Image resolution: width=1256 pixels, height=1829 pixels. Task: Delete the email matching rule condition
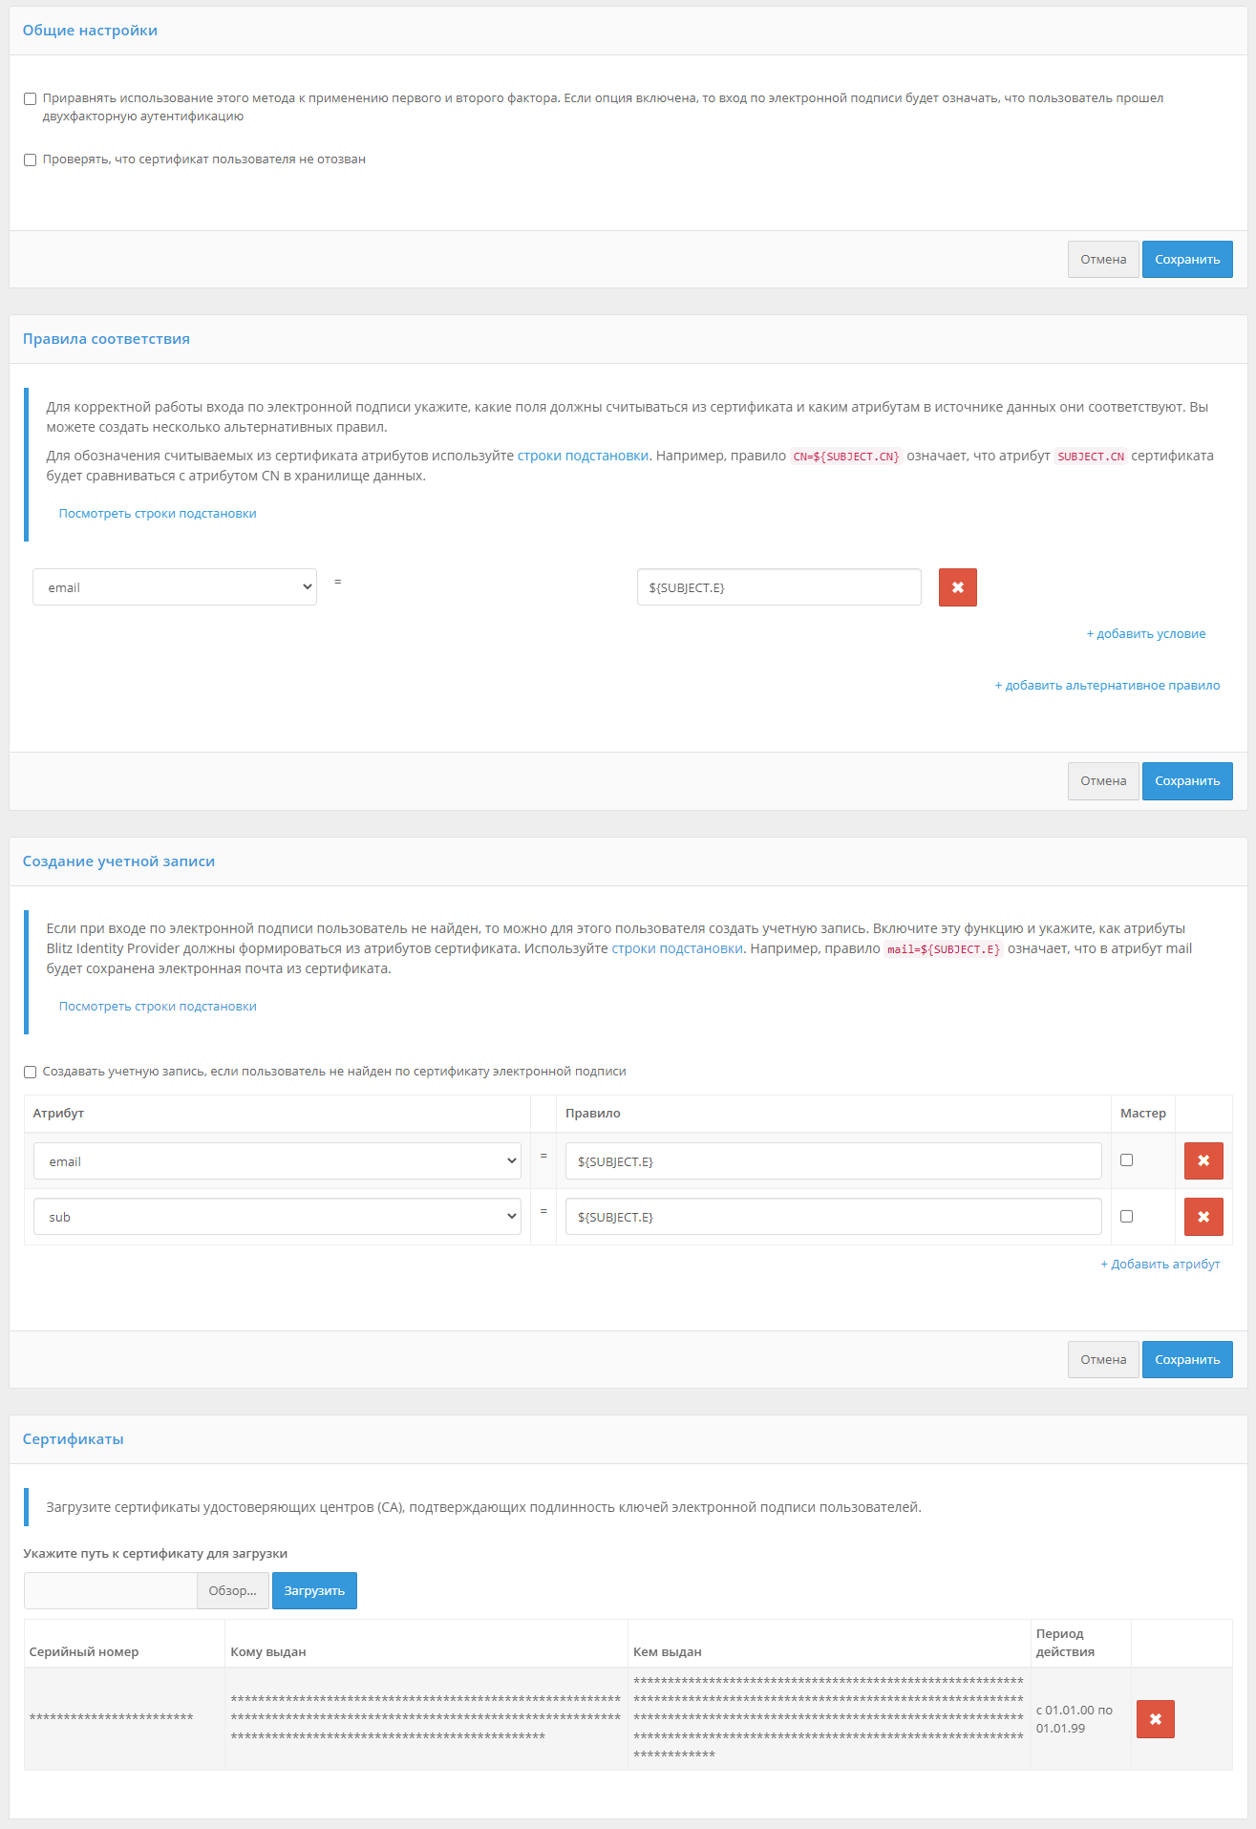(x=957, y=587)
